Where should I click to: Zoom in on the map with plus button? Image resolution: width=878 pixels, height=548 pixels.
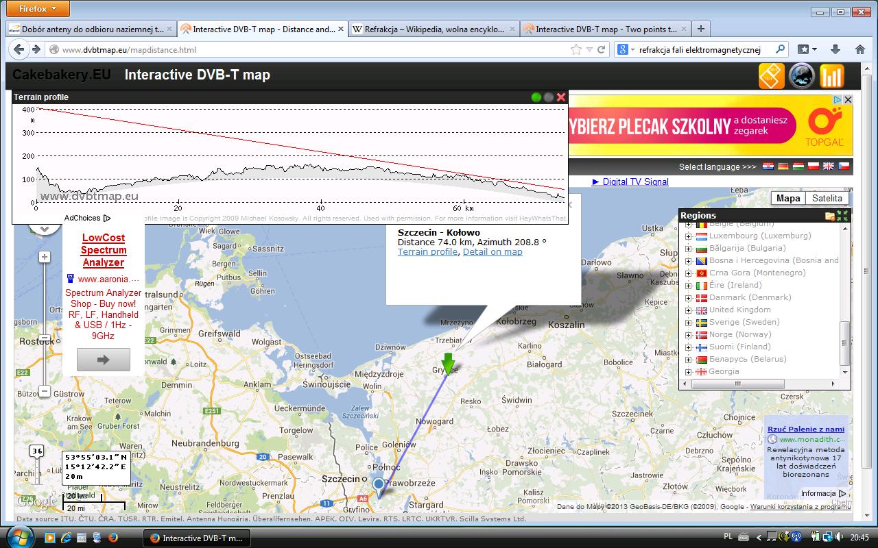click(45, 257)
